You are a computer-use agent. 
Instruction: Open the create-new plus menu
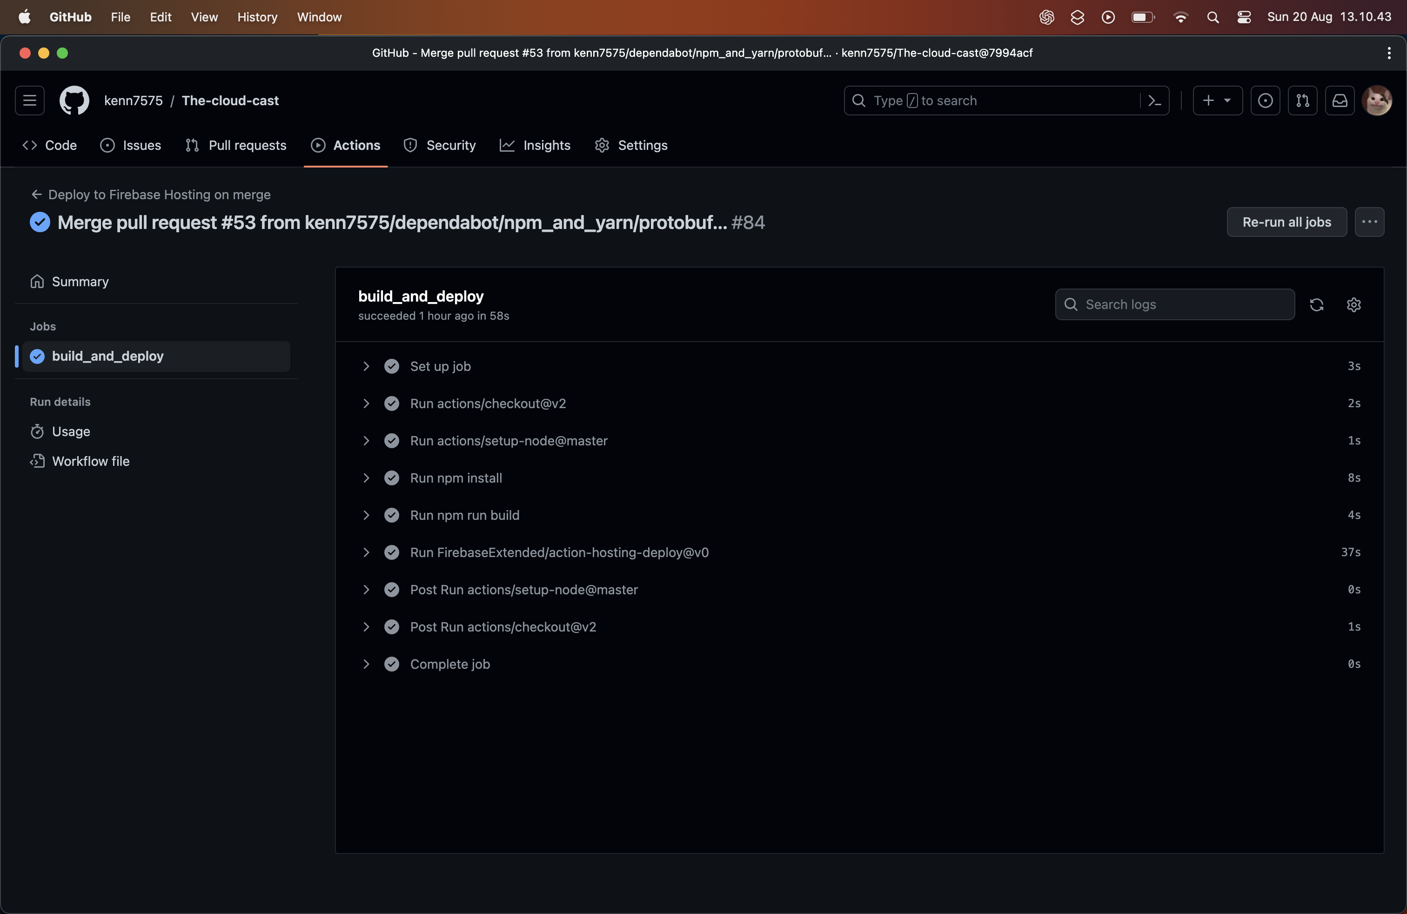[1217, 101]
